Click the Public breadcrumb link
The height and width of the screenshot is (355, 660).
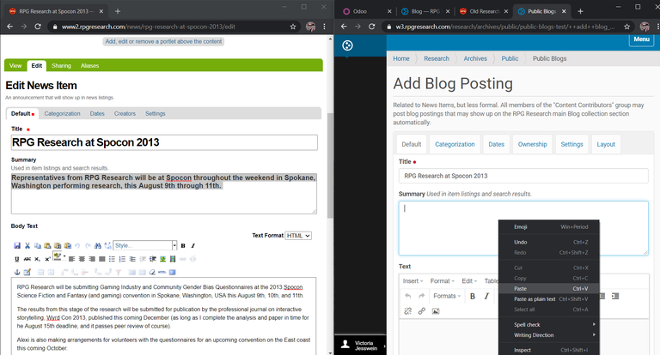(x=510, y=58)
